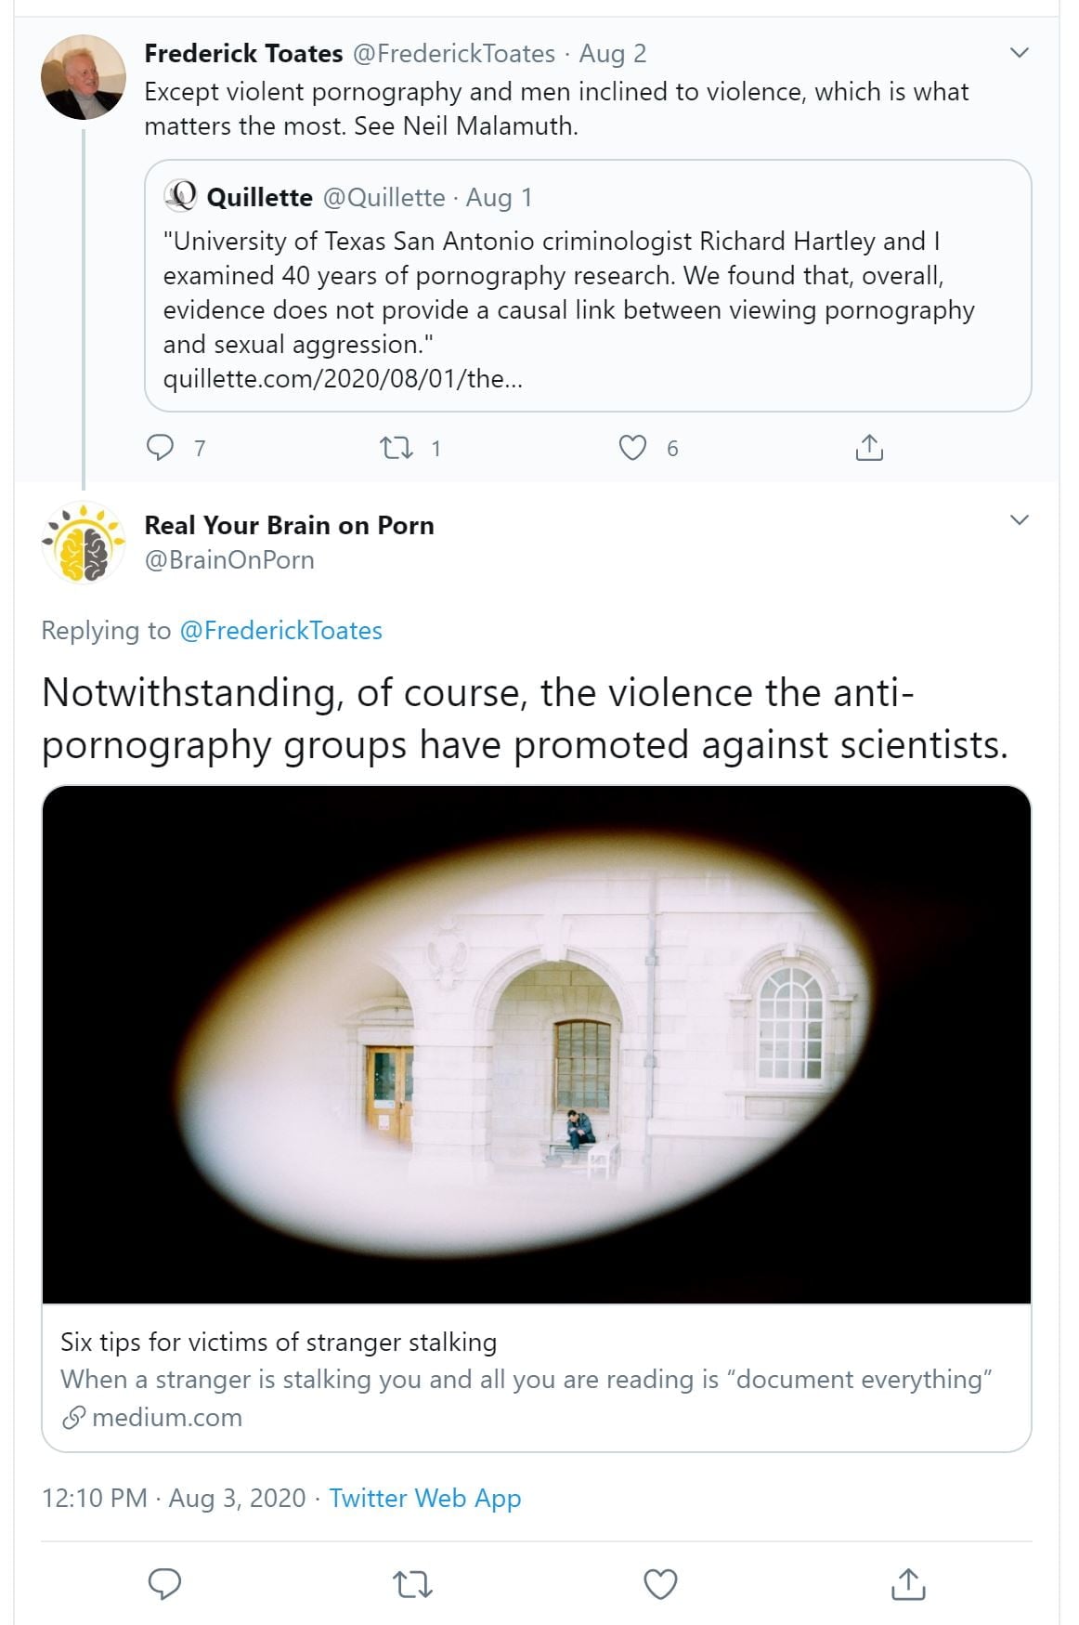
Task: Share the BrainOnPorn tweet
Action: 908,1583
